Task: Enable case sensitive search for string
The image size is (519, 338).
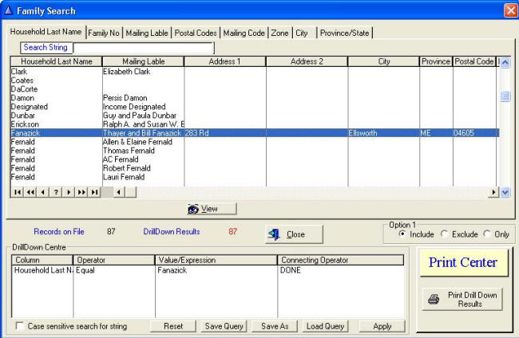Action: pos(20,327)
